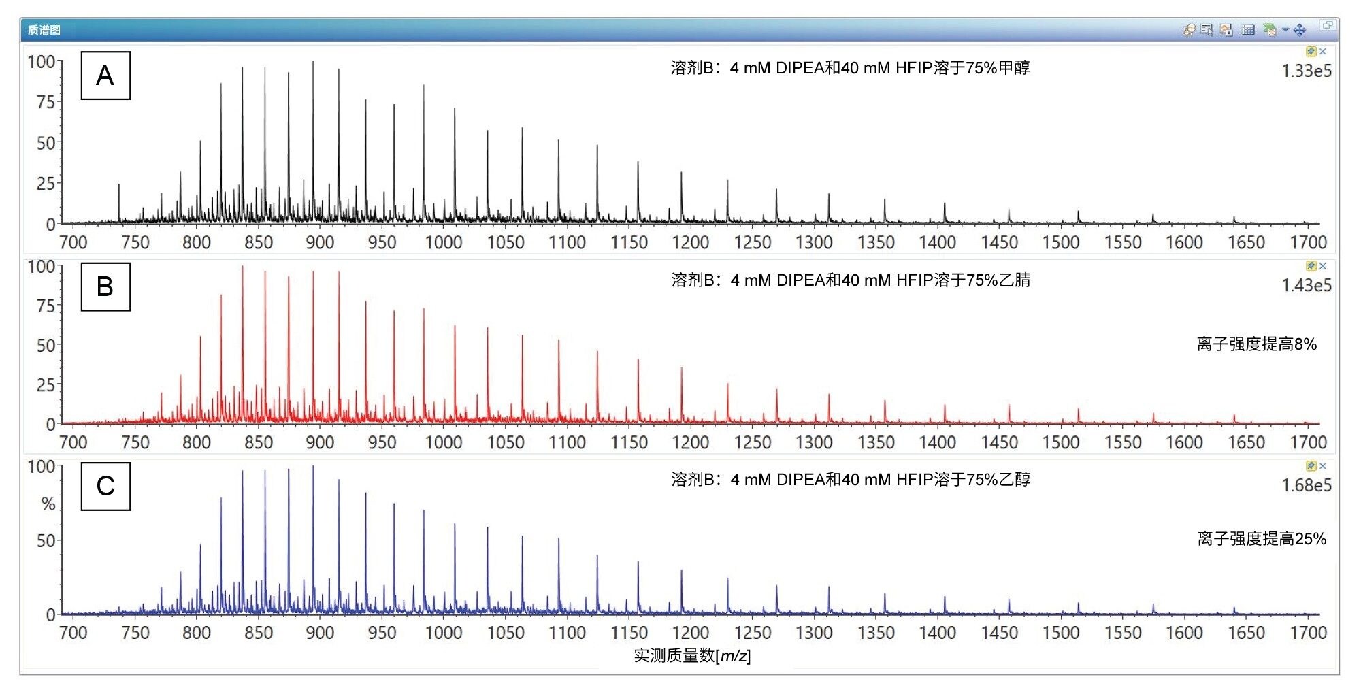Click the 75%乙腈 solvent B caption

(851, 280)
